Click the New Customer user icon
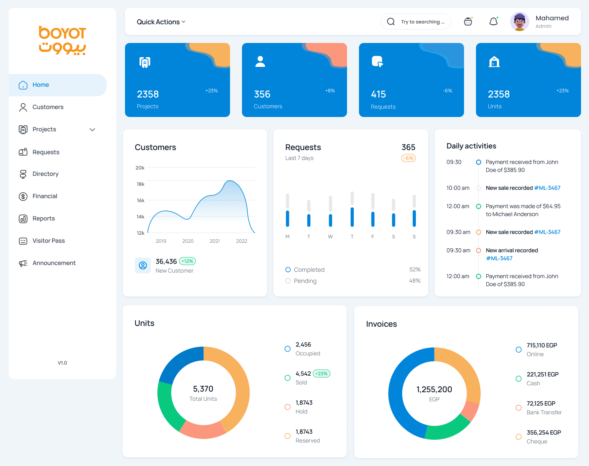589x466 pixels. 143,265
